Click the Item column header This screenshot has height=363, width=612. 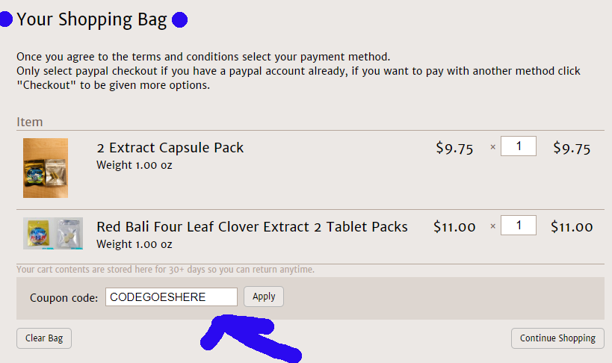[x=30, y=122]
